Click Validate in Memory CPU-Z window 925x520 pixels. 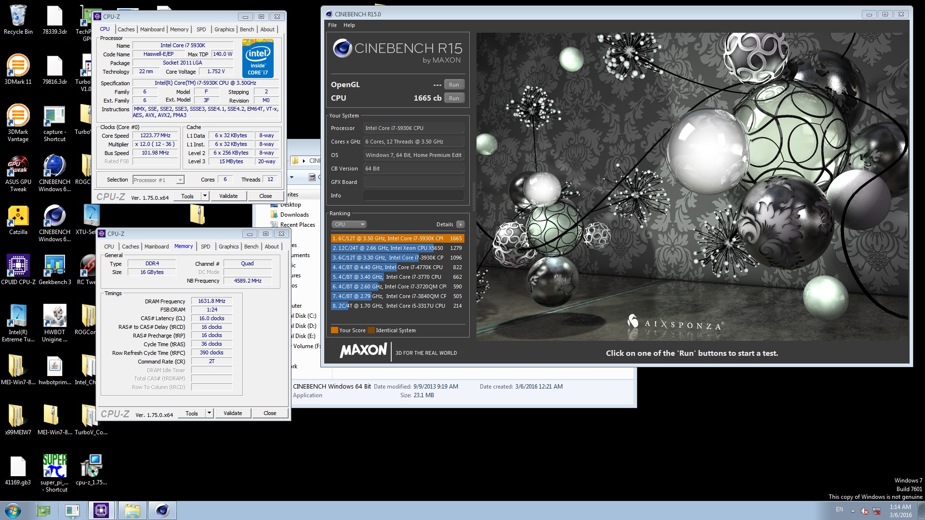point(233,413)
